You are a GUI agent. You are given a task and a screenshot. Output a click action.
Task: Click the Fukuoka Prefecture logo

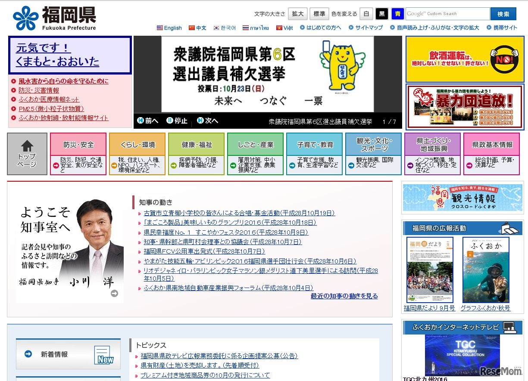[x=54, y=19]
